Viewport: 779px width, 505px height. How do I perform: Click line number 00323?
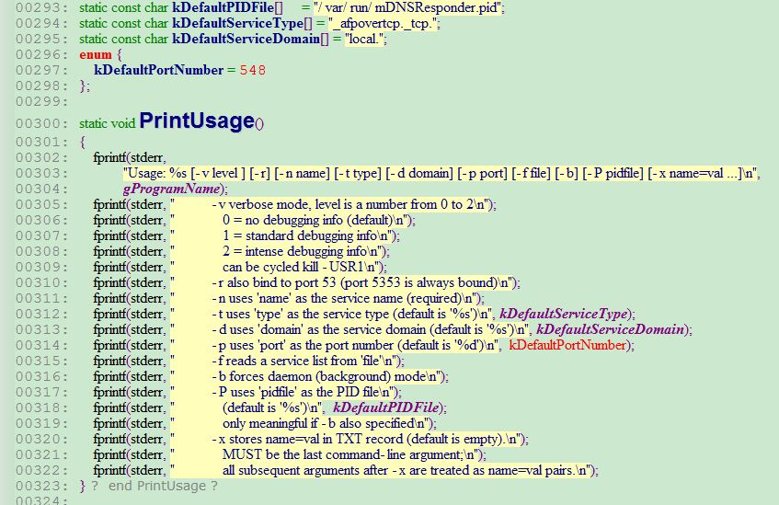pyautogui.click(x=41, y=486)
